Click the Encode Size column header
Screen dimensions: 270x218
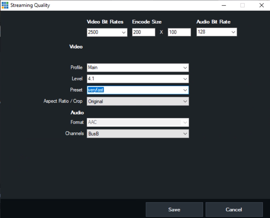(x=146, y=22)
